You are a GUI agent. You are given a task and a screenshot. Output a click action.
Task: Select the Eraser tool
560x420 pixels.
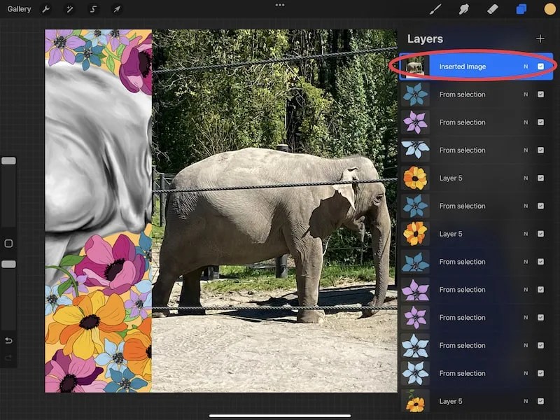point(491,9)
